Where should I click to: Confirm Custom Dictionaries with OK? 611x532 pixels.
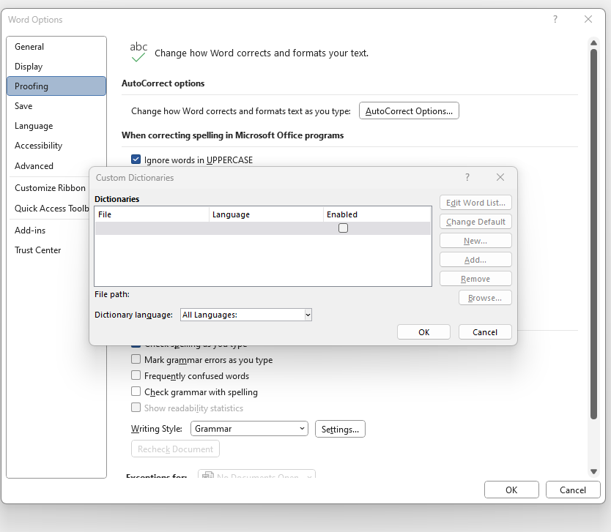[423, 331]
